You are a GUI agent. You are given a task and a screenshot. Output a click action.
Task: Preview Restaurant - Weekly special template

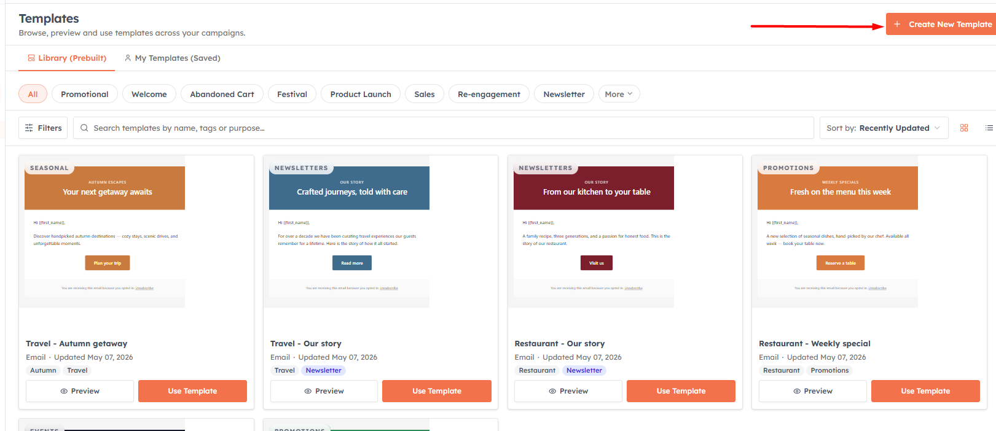[x=813, y=391]
